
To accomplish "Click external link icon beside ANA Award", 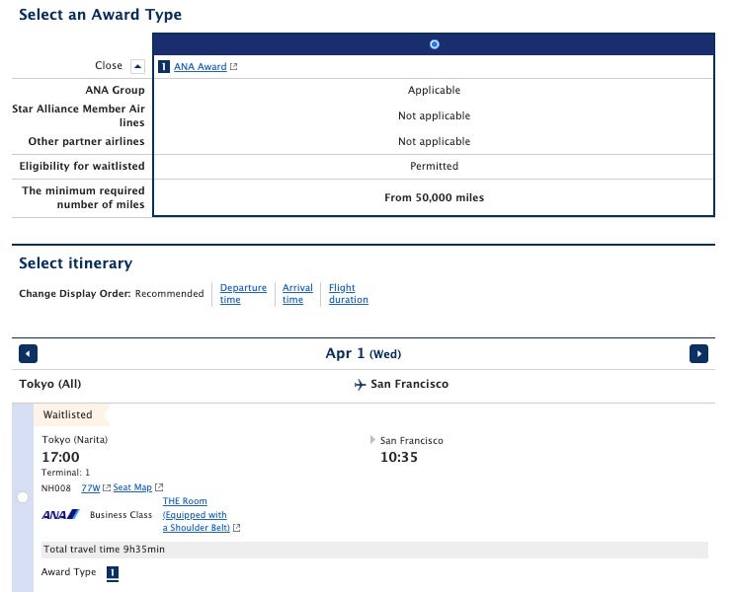I will click(x=233, y=67).
